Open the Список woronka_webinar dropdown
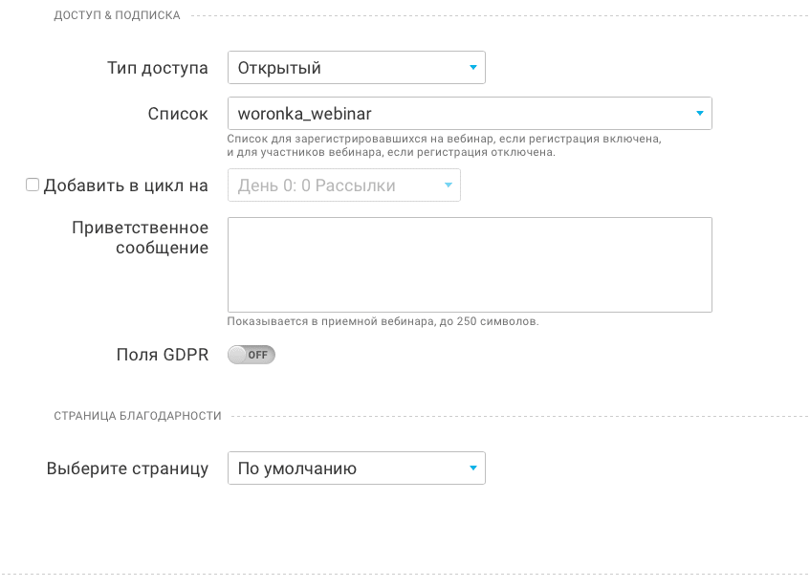Screen dimensions: 810x588 pyautogui.click(x=470, y=114)
